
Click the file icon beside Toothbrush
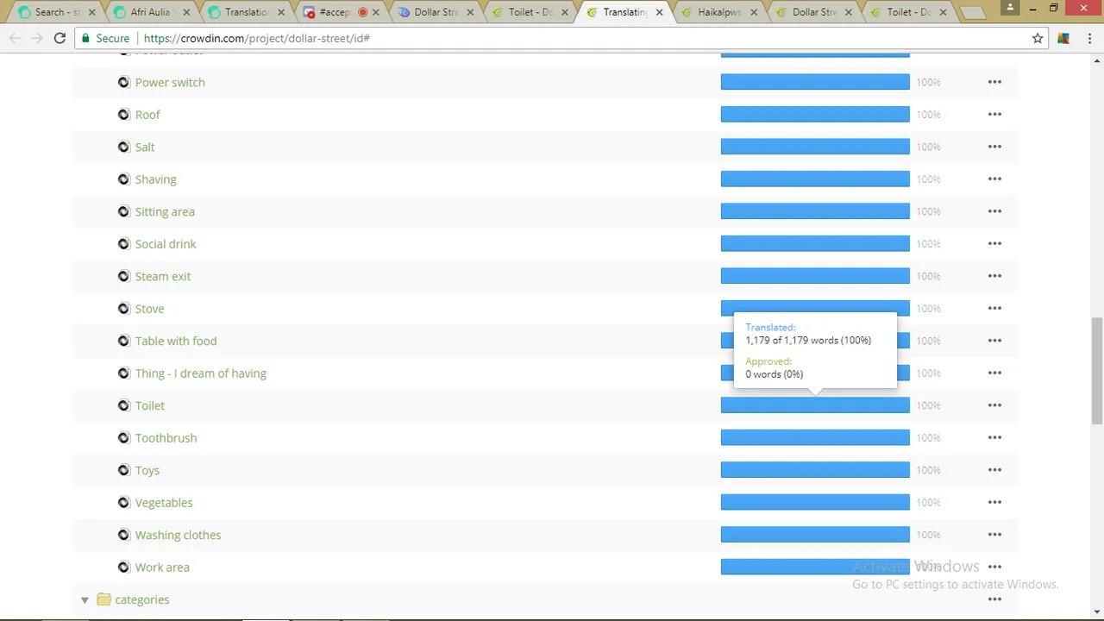(x=123, y=438)
